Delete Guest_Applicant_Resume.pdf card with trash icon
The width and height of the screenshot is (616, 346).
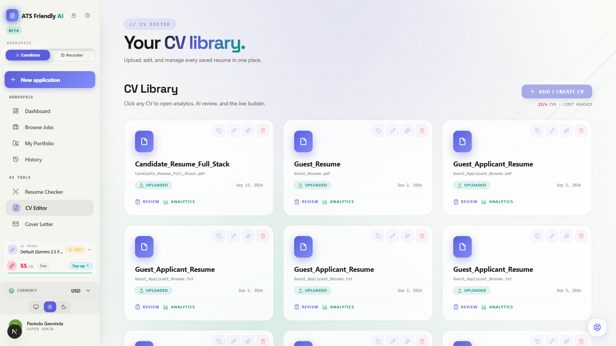point(581,131)
